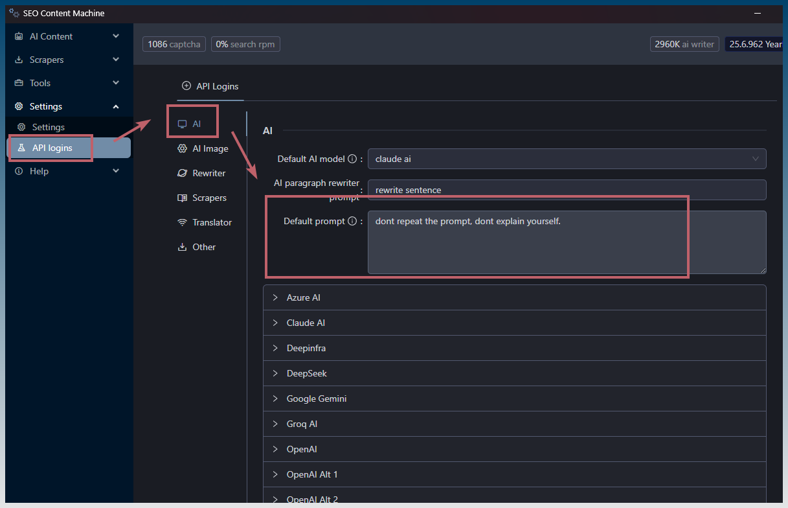Click the monitor icon next to AI

[182, 124]
